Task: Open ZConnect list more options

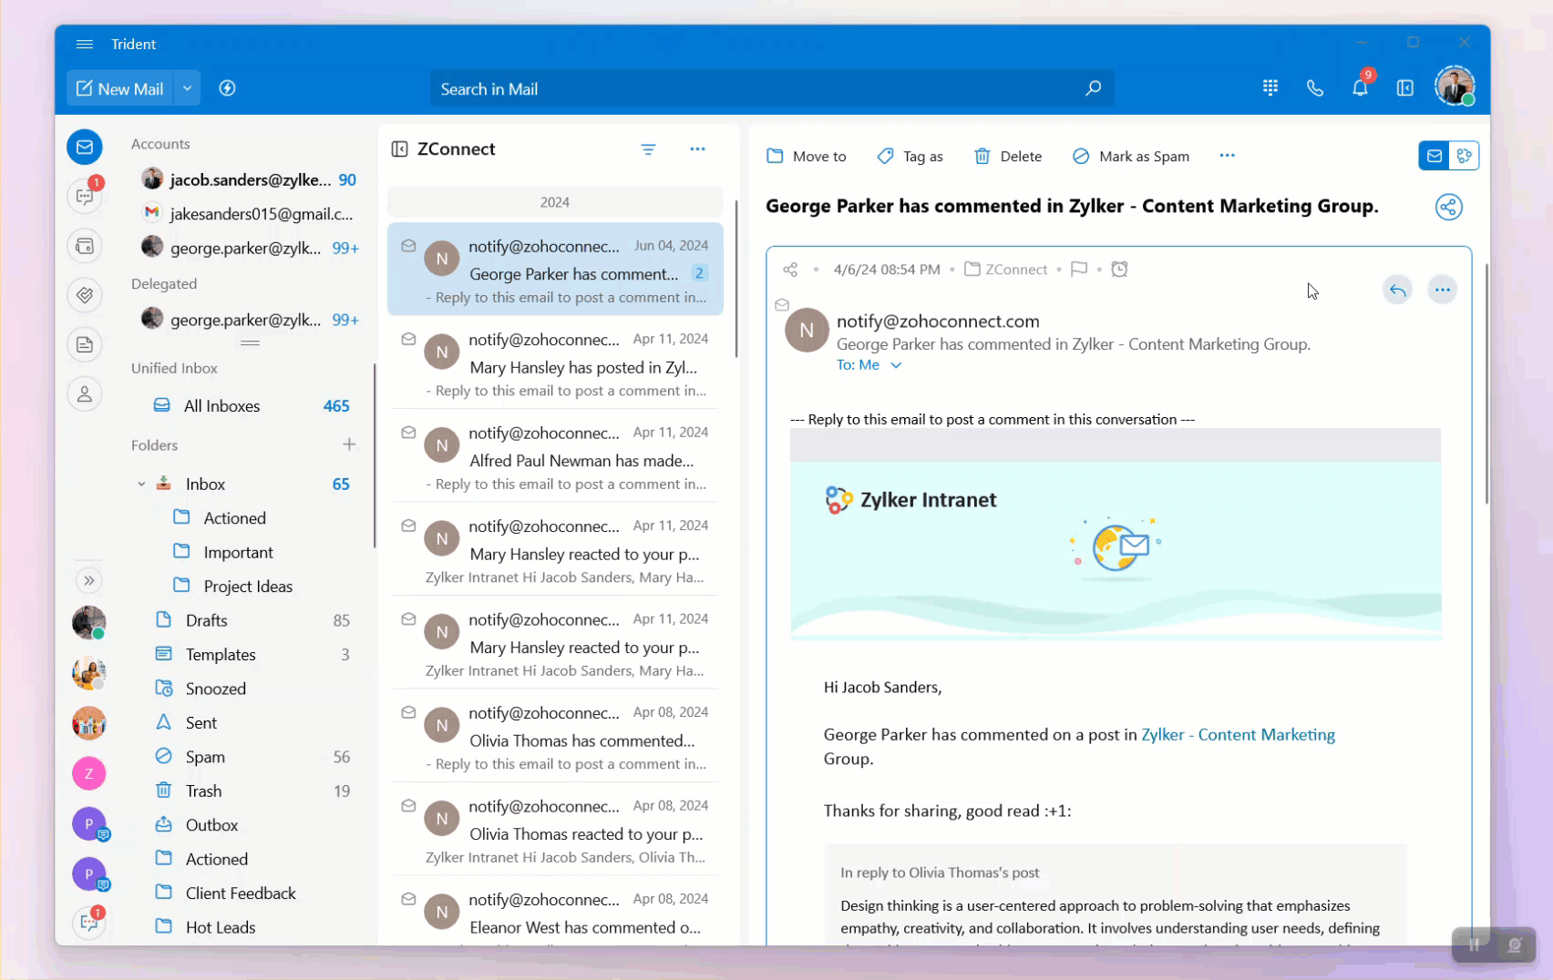Action: [x=697, y=149]
